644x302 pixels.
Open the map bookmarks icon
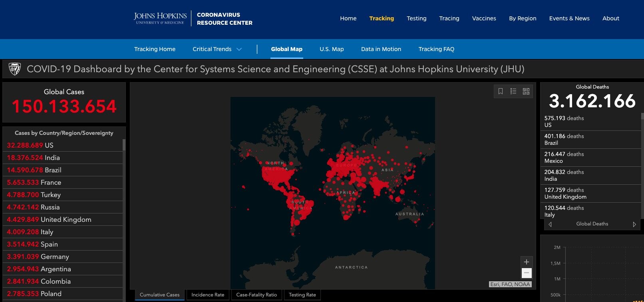(x=501, y=91)
